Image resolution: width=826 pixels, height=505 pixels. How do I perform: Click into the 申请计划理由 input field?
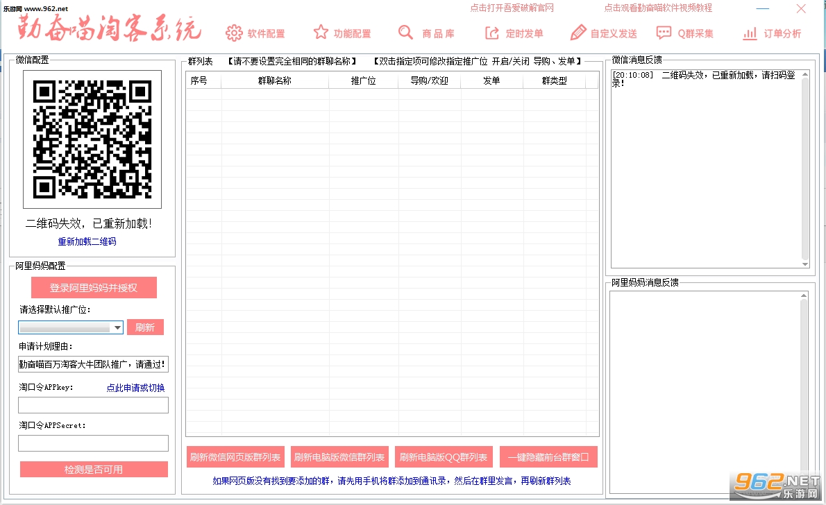[93, 364]
